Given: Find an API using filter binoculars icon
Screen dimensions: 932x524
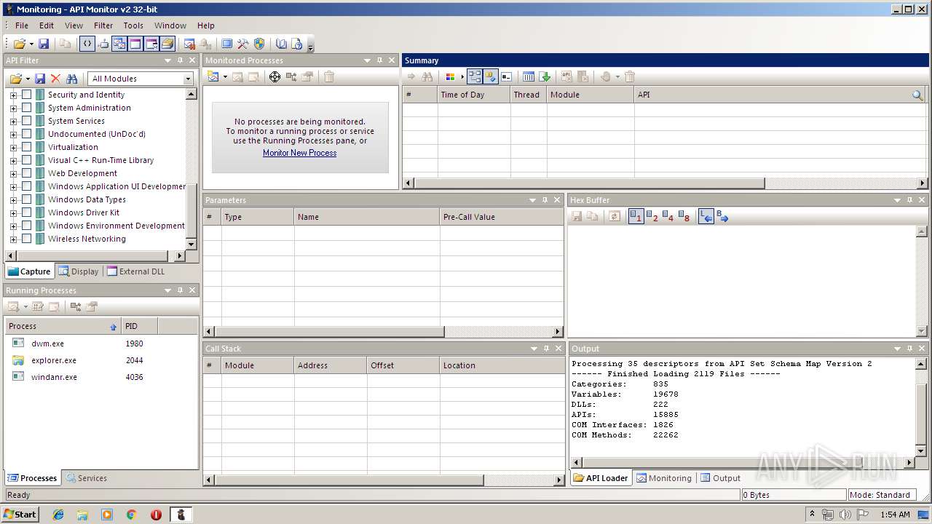Looking at the screenshot, I should pos(71,79).
